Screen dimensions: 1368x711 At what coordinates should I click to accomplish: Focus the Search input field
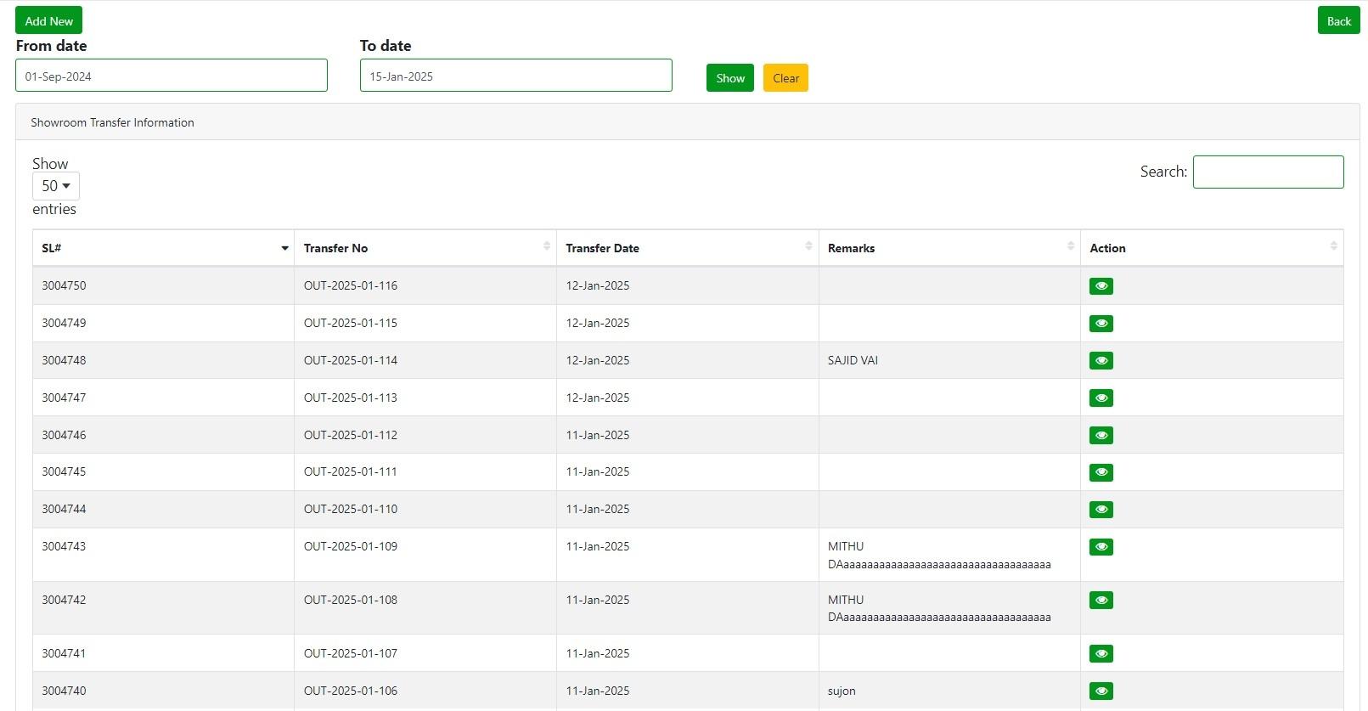pyautogui.click(x=1268, y=172)
